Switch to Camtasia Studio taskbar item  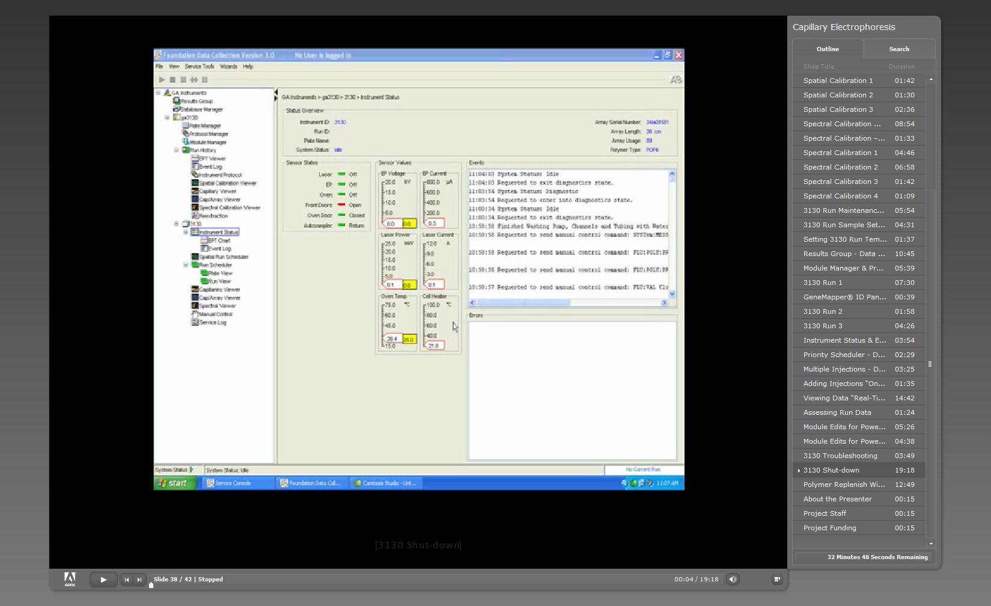coord(386,483)
